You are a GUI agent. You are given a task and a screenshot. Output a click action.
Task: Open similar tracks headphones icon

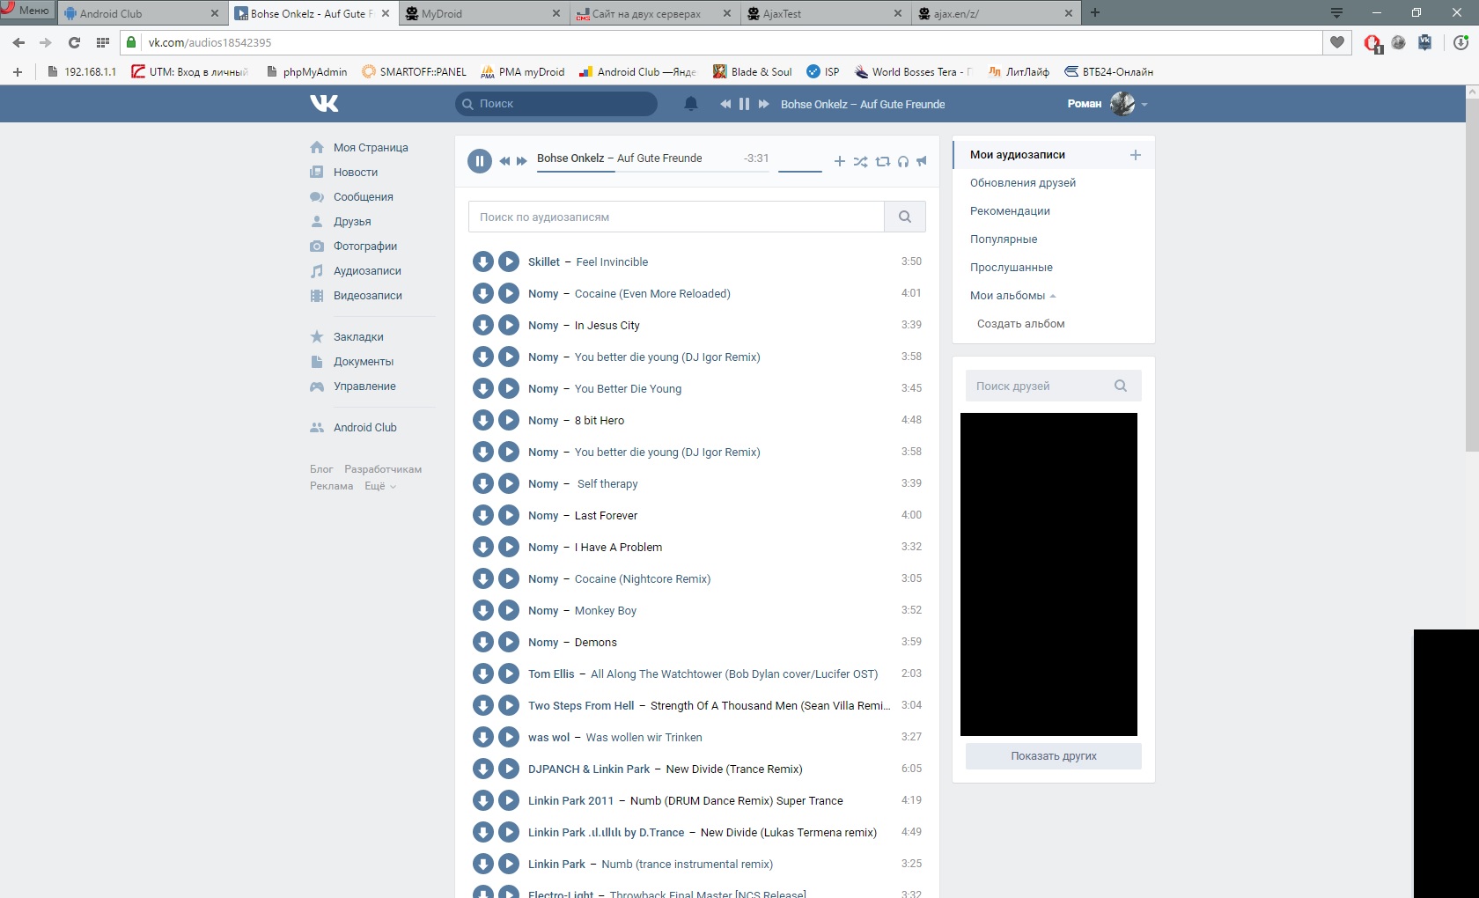click(x=902, y=161)
